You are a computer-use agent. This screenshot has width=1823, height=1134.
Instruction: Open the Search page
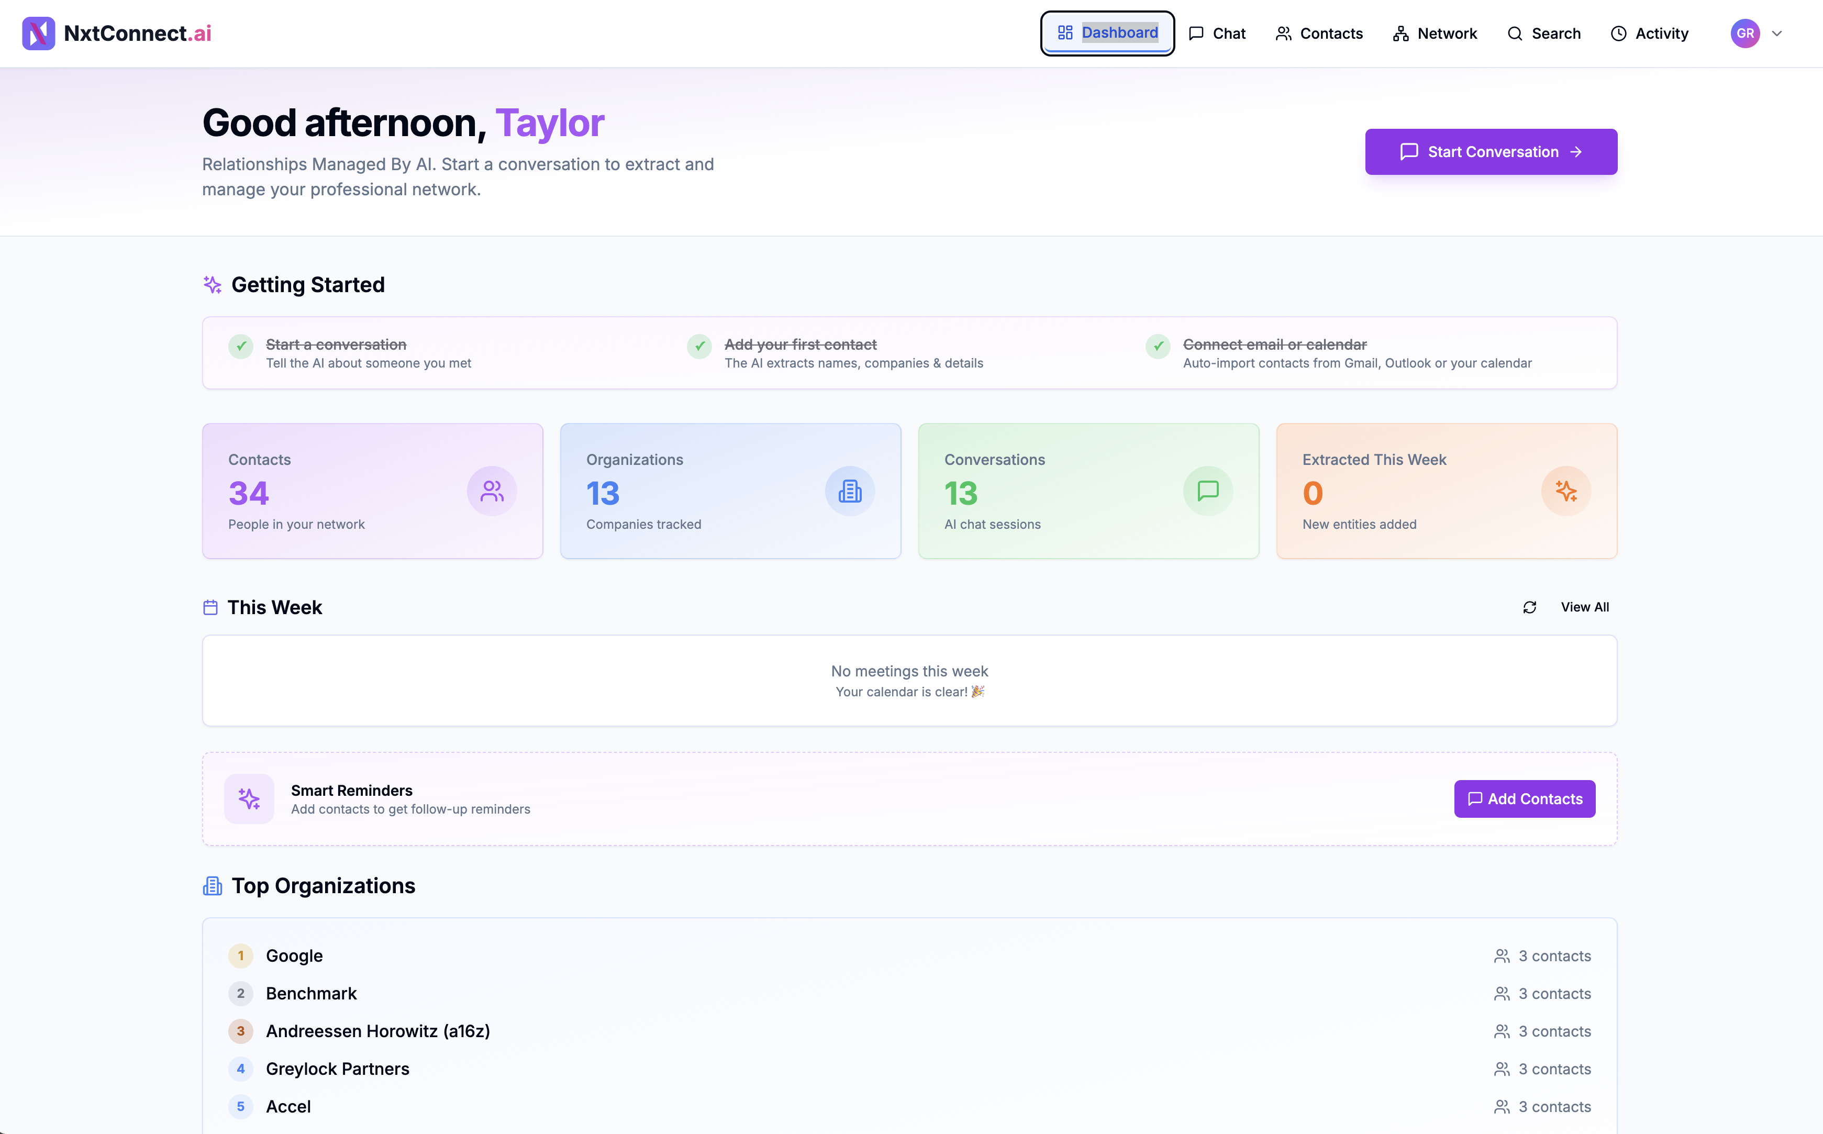coord(1544,34)
